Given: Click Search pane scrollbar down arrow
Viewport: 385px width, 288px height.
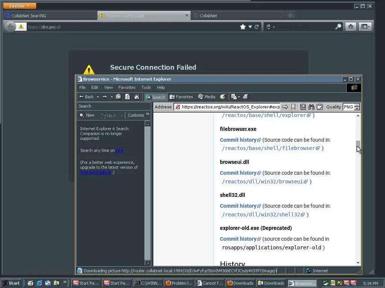Looking at the screenshot, I should [147, 263].
